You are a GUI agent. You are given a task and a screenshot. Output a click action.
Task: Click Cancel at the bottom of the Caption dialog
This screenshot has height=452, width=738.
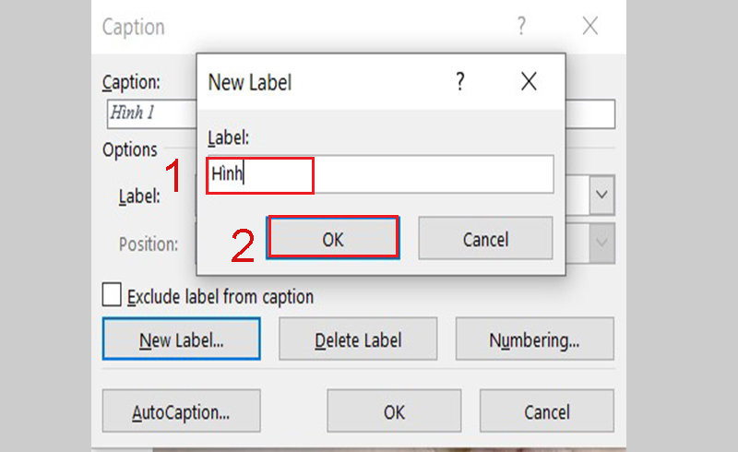pyautogui.click(x=546, y=410)
